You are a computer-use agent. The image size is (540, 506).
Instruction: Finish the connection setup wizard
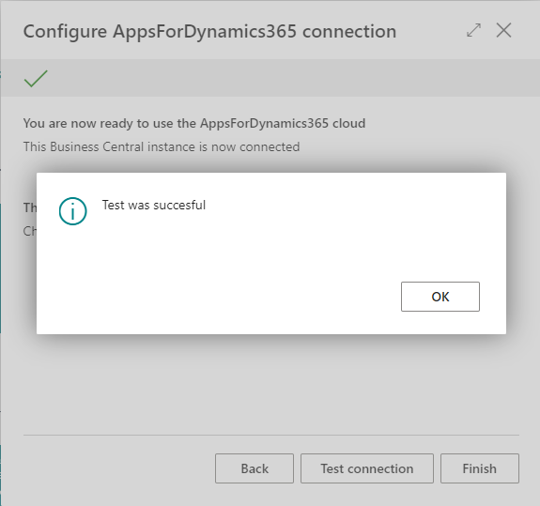pos(479,468)
